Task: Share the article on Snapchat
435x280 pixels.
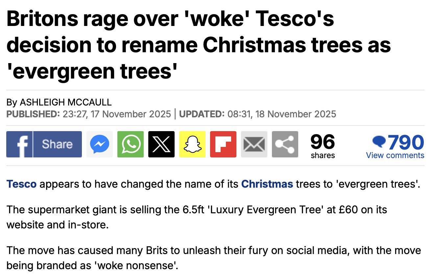Action: [x=192, y=144]
